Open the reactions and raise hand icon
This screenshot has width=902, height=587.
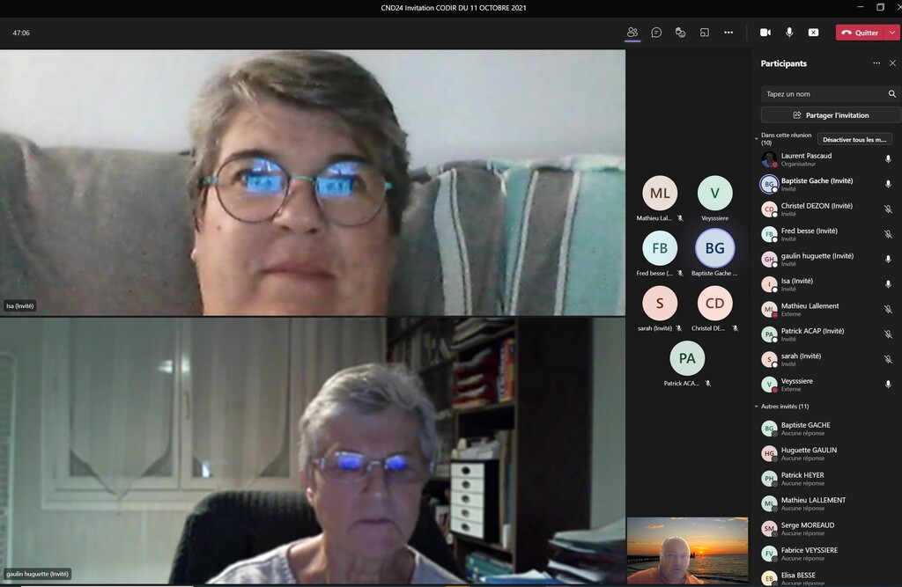point(680,33)
